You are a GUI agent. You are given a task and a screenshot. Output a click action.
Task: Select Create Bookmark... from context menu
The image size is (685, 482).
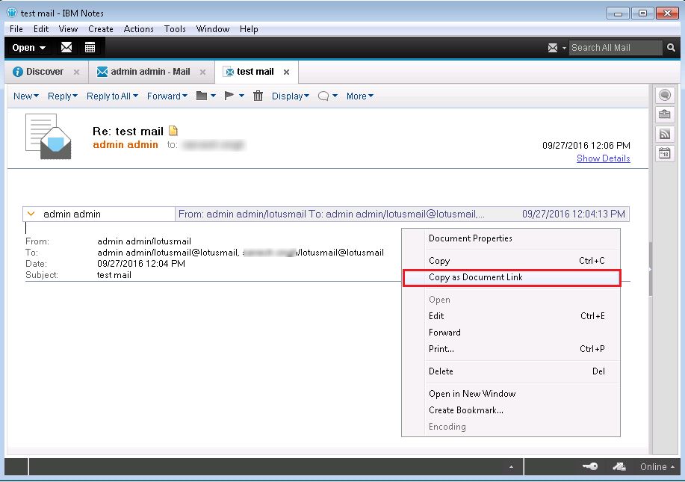[511, 410]
